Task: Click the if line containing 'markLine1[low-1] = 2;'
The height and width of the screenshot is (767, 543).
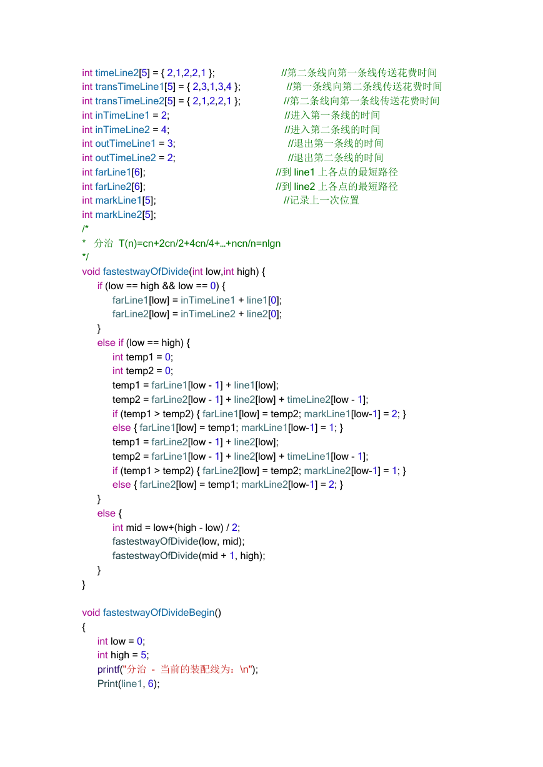Action: point(259,414)
